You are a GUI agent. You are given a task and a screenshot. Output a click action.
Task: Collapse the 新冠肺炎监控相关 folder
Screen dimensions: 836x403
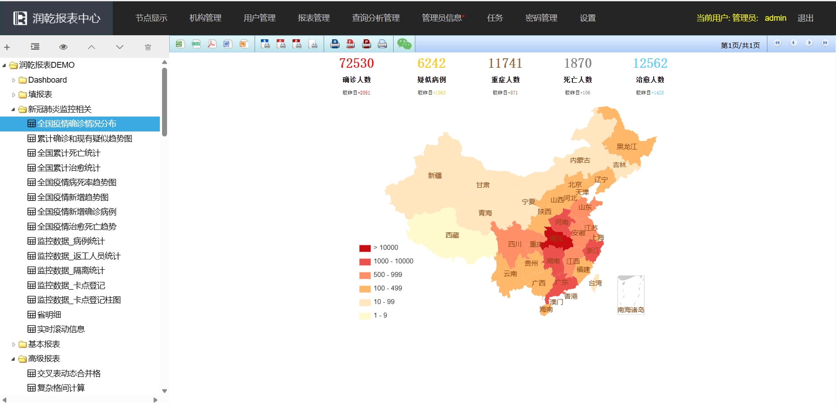[13, 109]
